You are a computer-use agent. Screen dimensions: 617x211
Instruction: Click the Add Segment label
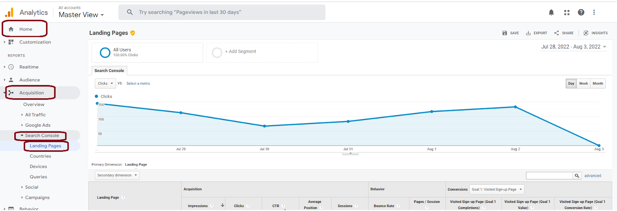pyautogui.click(x=241, y=52)
